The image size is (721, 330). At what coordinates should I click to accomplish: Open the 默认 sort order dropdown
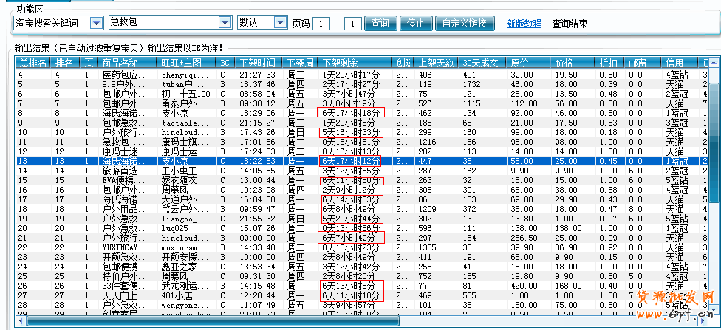pos(280,23)
